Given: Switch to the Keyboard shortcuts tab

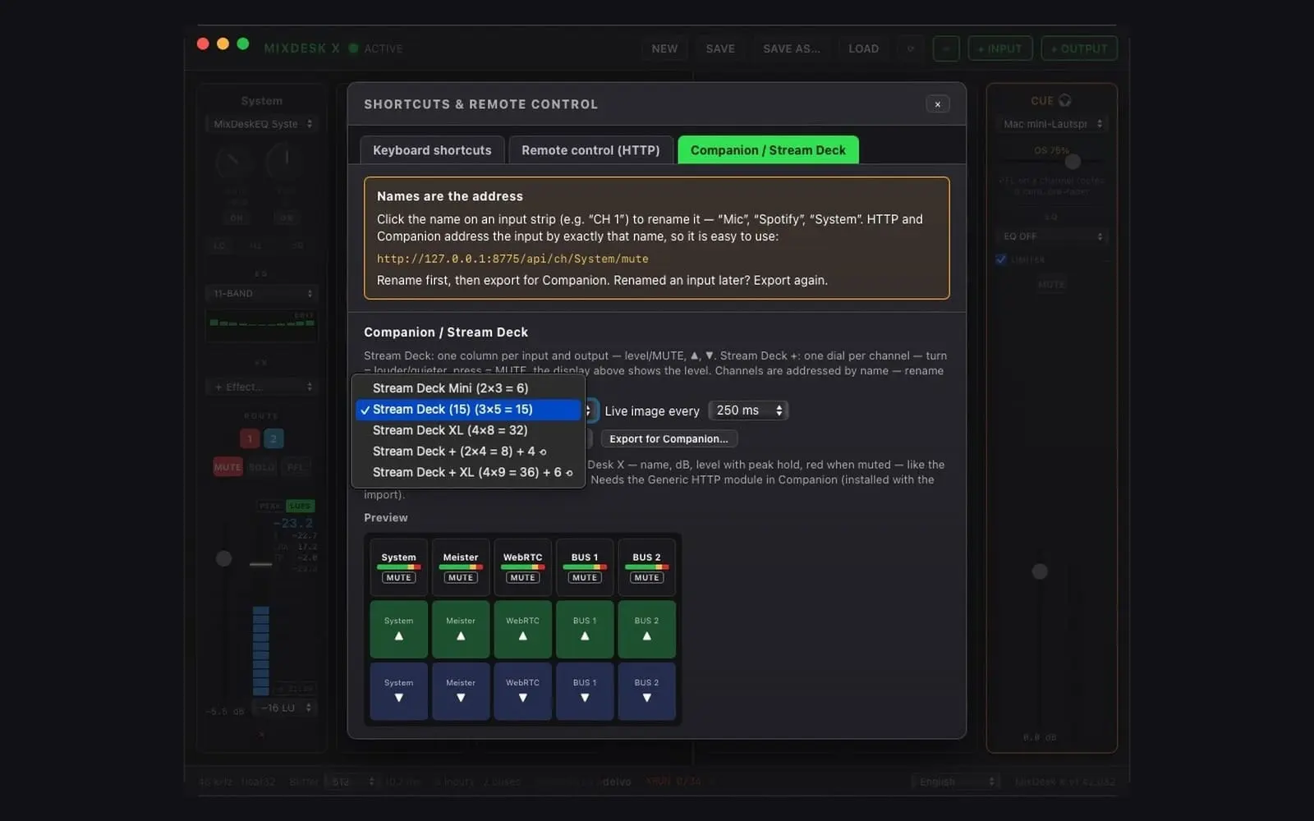Looking at the screenshot, I should click(432, 150).
